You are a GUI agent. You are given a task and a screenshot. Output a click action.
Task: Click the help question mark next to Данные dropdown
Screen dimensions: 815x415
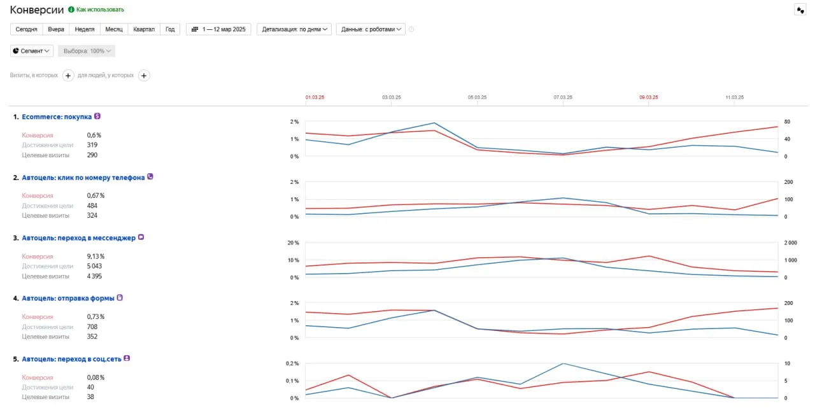click(x=411, y=29)
